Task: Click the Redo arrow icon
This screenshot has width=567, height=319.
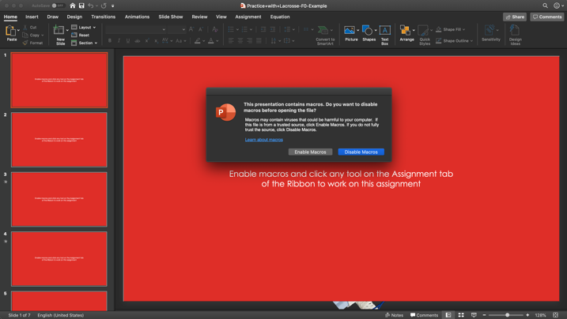Action: pos(104,6)
